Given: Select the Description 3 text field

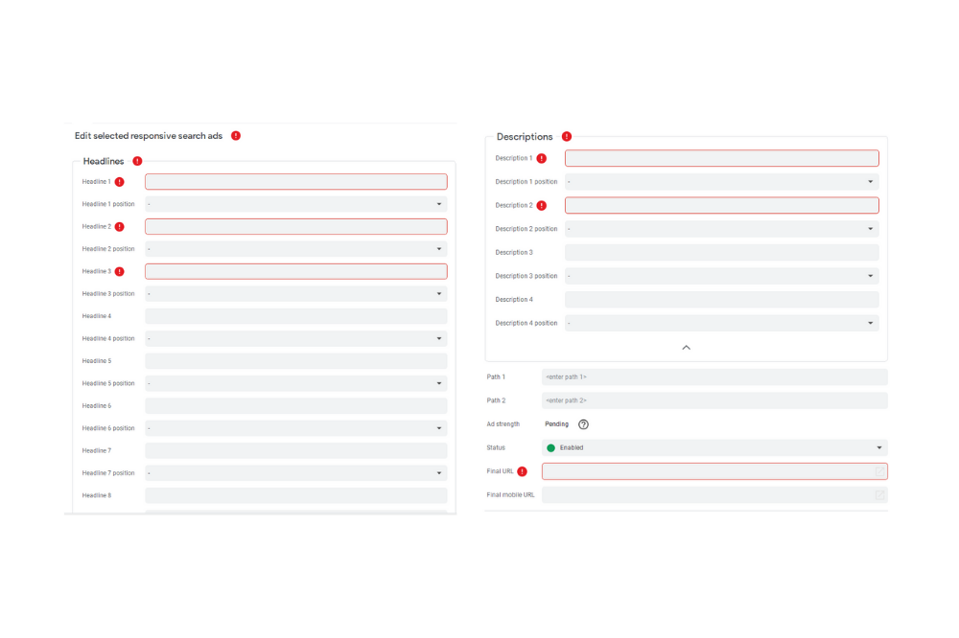Looking at the screenshot, I should [x=722, y=252].
